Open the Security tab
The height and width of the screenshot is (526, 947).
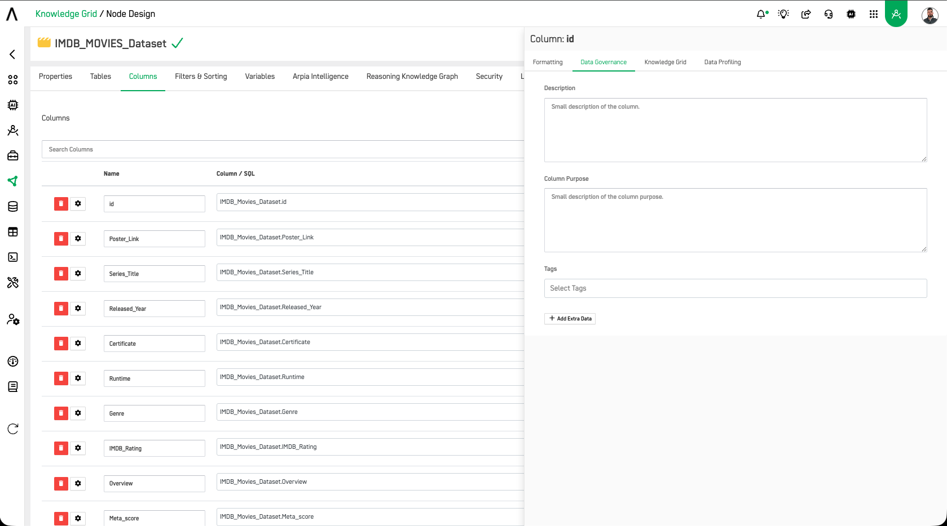pos(489,77)
